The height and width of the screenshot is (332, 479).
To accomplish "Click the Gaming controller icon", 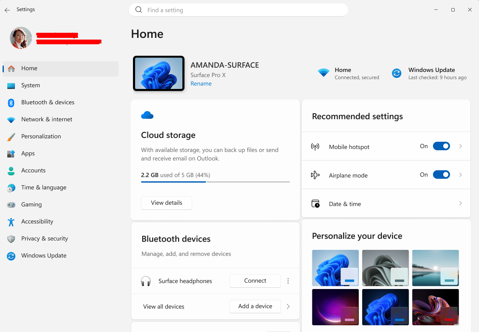I will (12, 205).
